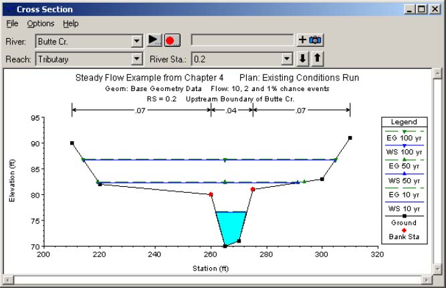The height and width of the screenshot is (288, 446).
Task: Move to next downstream river station arrow
Action: [x=303, y=58]
